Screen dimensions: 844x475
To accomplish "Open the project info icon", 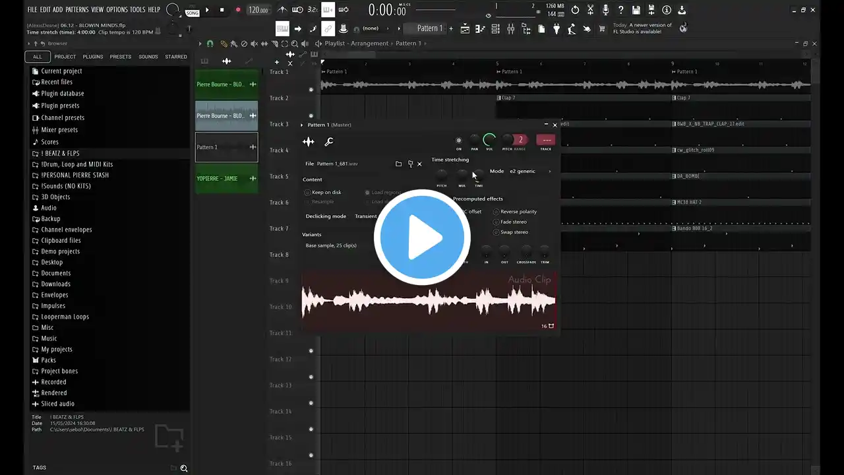I will [666, 10].
